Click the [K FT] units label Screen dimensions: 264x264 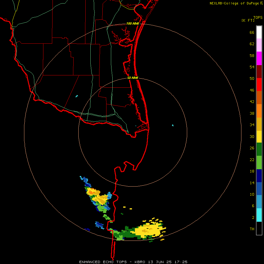click(248, 20)
